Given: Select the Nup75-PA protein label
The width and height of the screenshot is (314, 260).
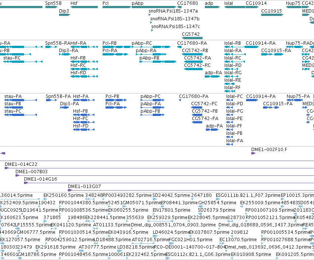Looking at the screenshot, I should tap(298, 96).
